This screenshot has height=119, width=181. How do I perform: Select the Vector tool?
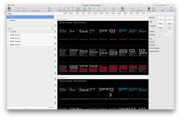click(x=60, y=8)
